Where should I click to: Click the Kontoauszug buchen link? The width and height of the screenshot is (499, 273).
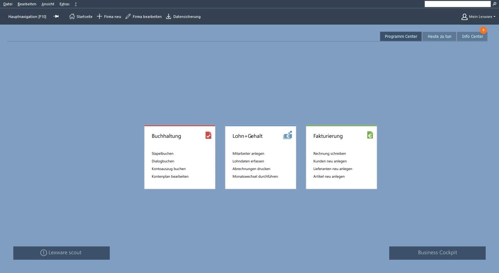(168, 169)
